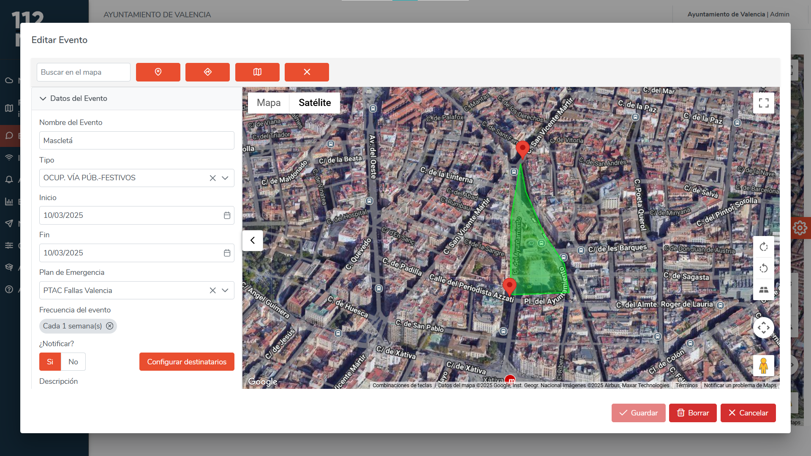Select Si for Notificar option
Viewport: 811px width, 456px height.
[50, 362]
